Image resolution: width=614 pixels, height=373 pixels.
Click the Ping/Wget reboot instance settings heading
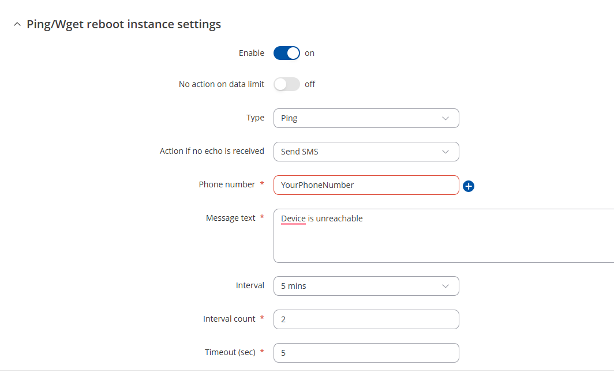pos(123,24)
